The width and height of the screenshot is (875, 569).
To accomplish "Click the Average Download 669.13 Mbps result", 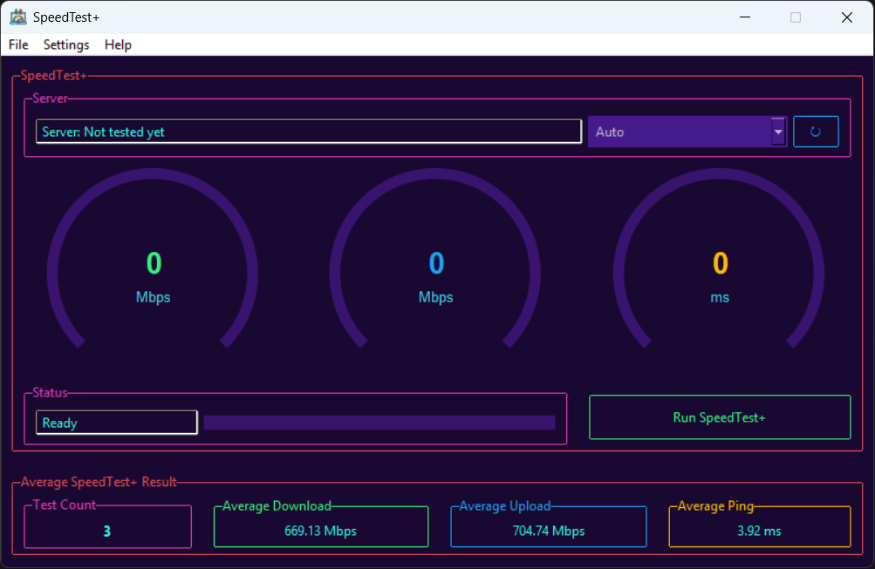I will click(320, 531).
